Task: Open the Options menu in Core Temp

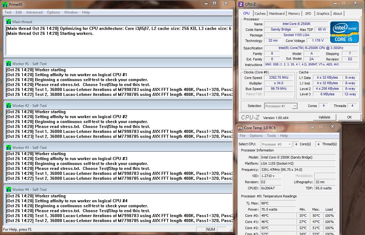Action: [x=256, y=136]
